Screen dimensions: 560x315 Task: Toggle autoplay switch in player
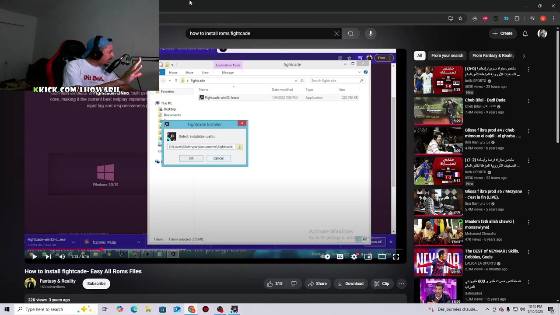pyautogui.click(x=326, y=257)
